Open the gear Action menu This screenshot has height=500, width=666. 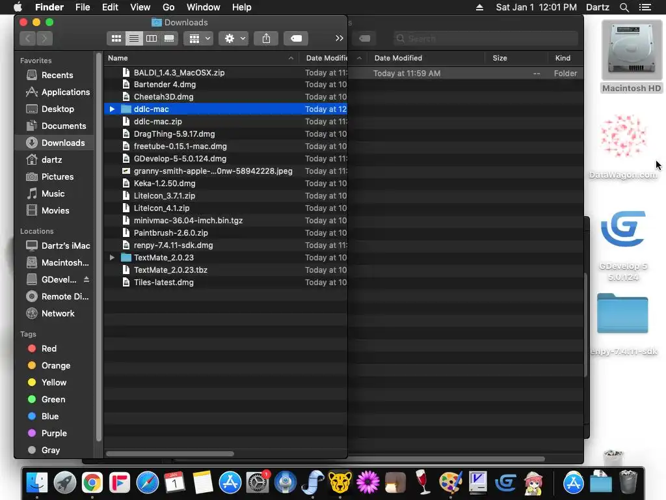[x=234, y=38]
